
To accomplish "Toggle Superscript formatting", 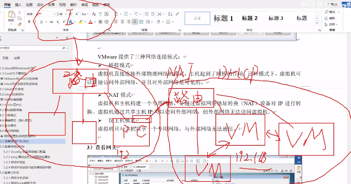I will pos(64,22).
